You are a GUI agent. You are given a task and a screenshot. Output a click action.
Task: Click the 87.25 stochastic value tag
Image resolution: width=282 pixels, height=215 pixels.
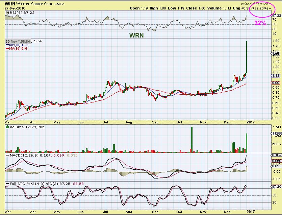click(276, 187)
